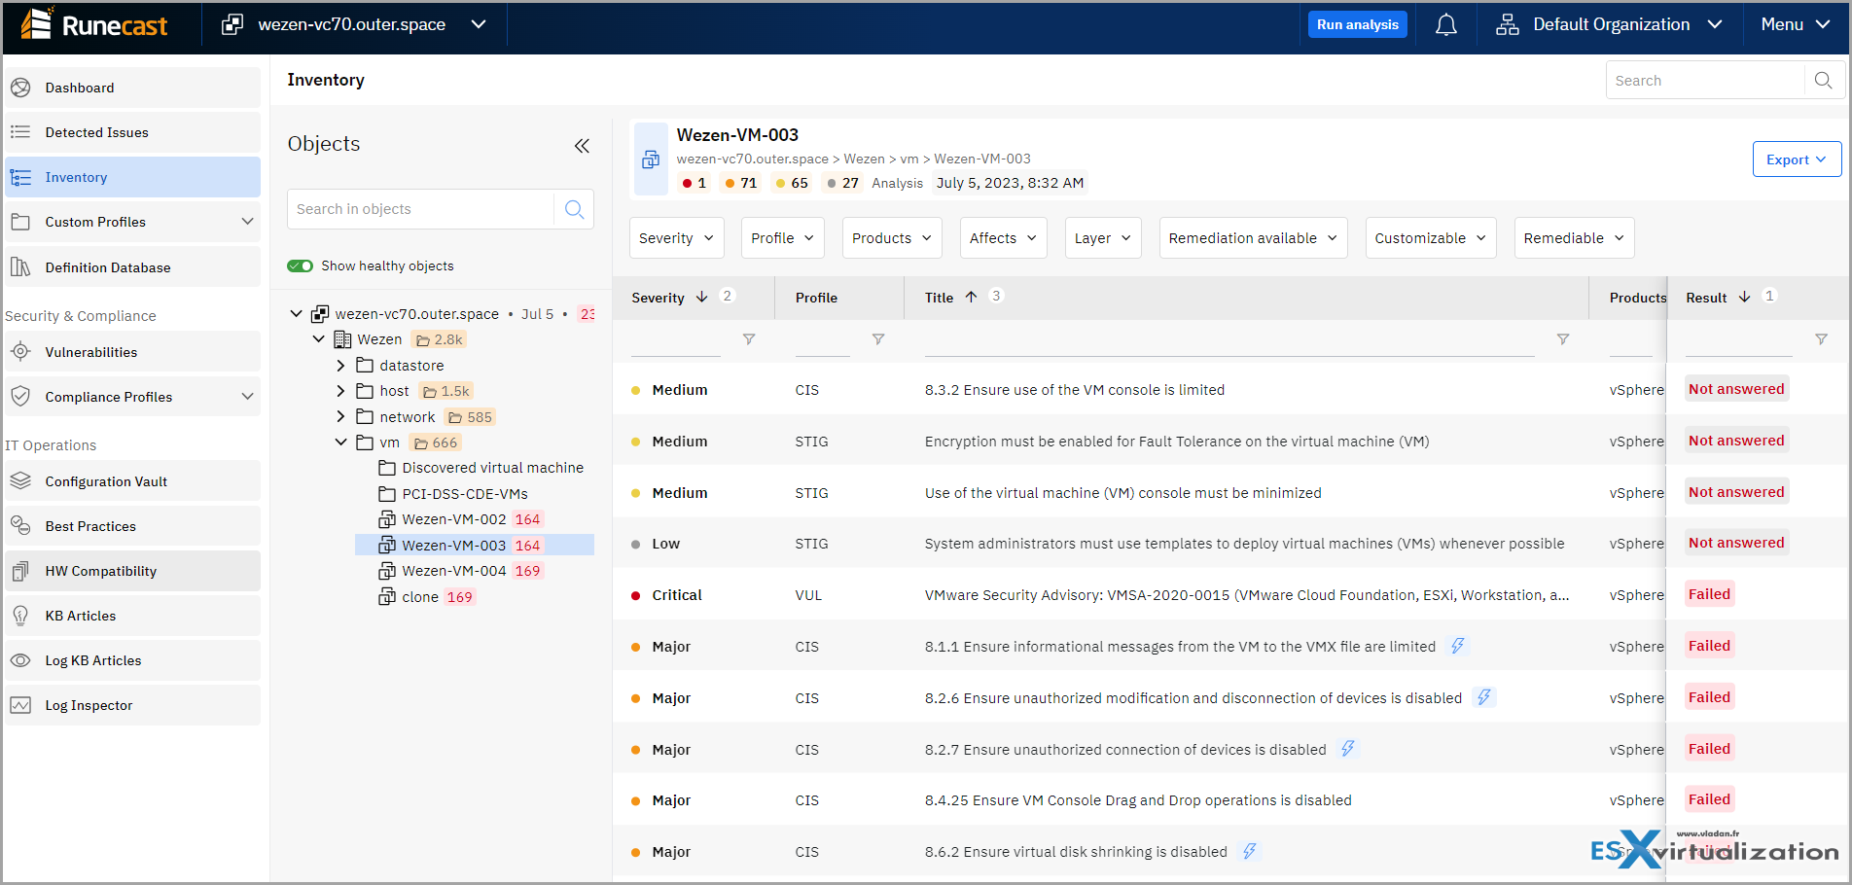Image resolution: width=1852 pixels, height=885 pixels.
Task: Open the Default Organization dropdown
Action: click(x=1610, y=24)
